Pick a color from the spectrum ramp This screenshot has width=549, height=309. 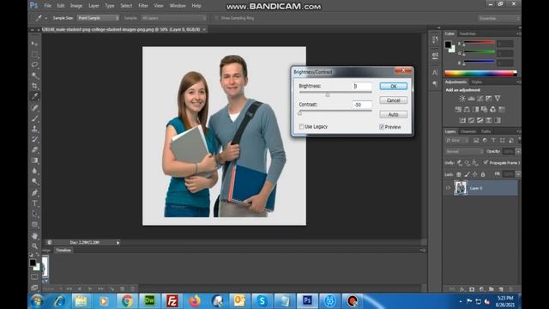[480, 74]
